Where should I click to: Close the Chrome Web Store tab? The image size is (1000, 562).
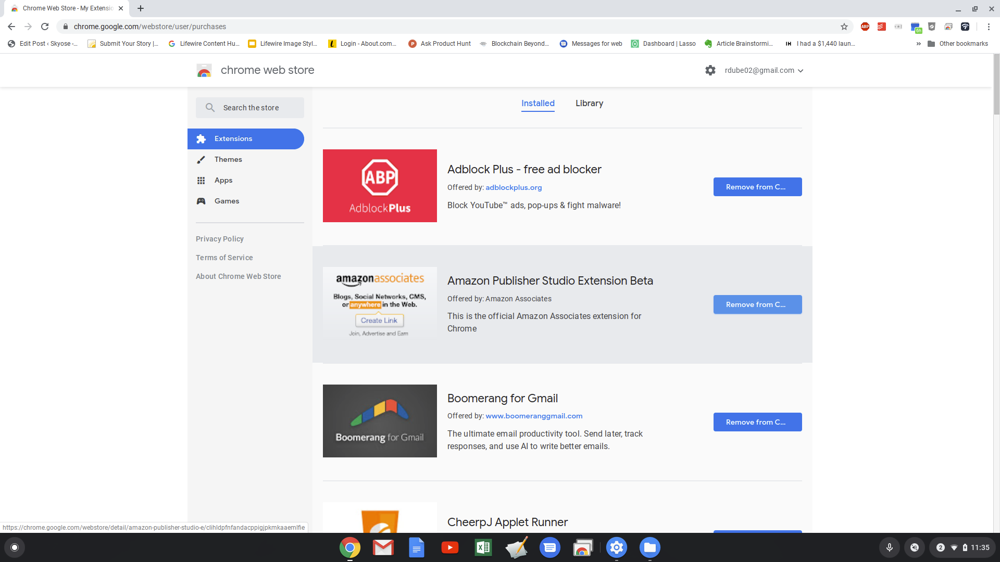coord(121,8)
